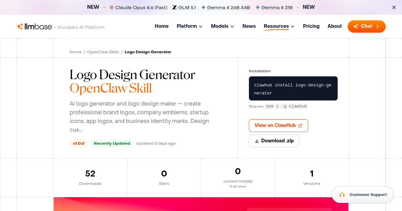Expand the Resources dropdown
Image resolution: width=402 pixels, height=211 pixels.
click(x=279, y=26)
